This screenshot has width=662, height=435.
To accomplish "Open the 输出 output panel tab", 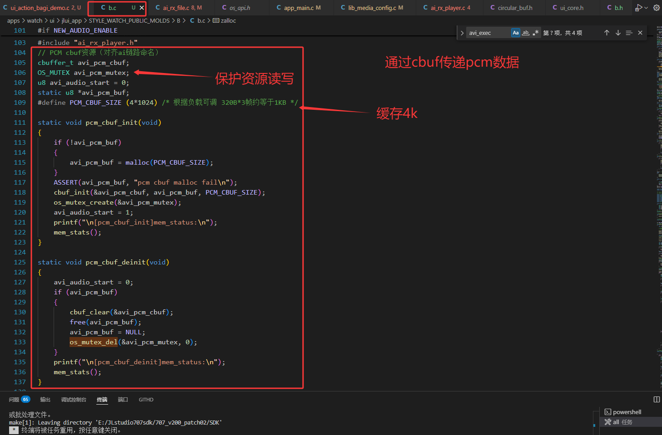I will pyautogui.click(x=45, y=400).
